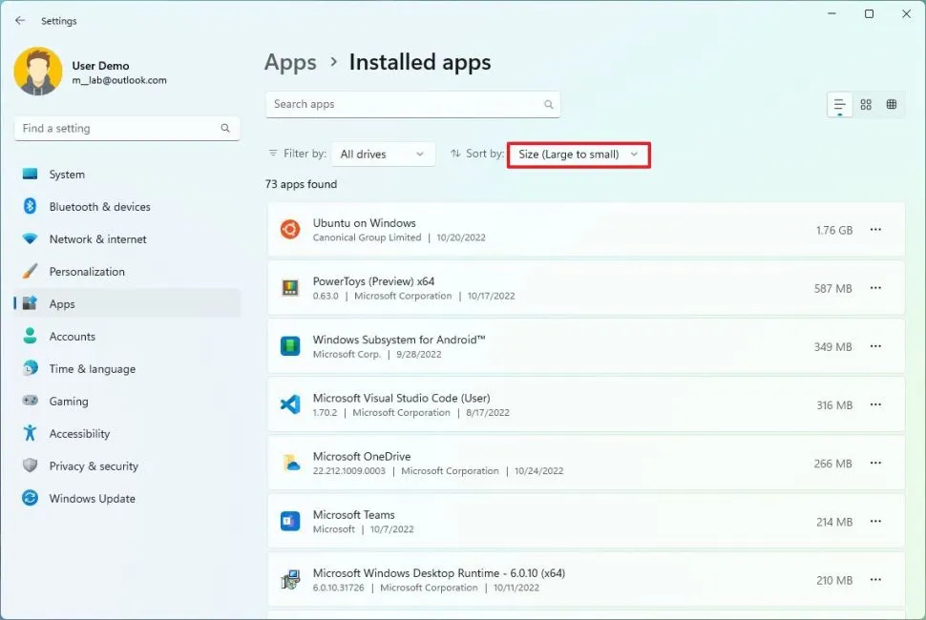Image resolution: width=926 pixels, height=620 pixels.
Task: Open more options for Windows Subsystem for Android
Action: coord(875,346)
